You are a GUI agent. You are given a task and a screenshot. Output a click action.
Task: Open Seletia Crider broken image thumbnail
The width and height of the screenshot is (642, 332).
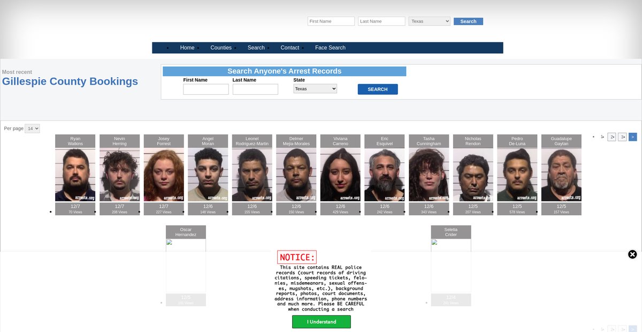coord(451,266)
